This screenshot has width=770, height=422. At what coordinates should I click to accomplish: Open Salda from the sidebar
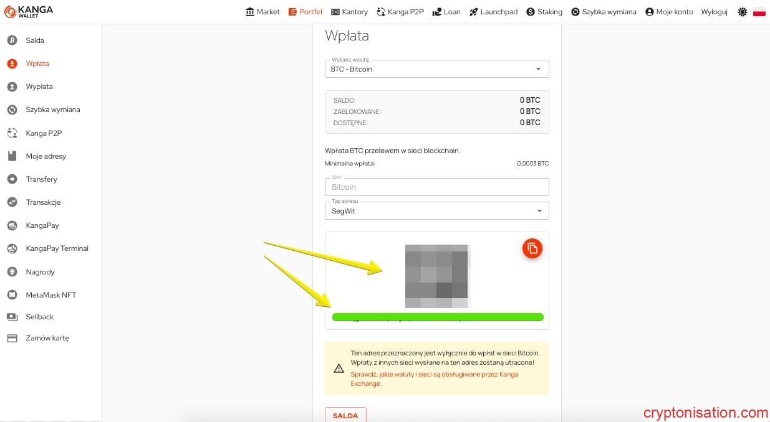tap(35, 40)
